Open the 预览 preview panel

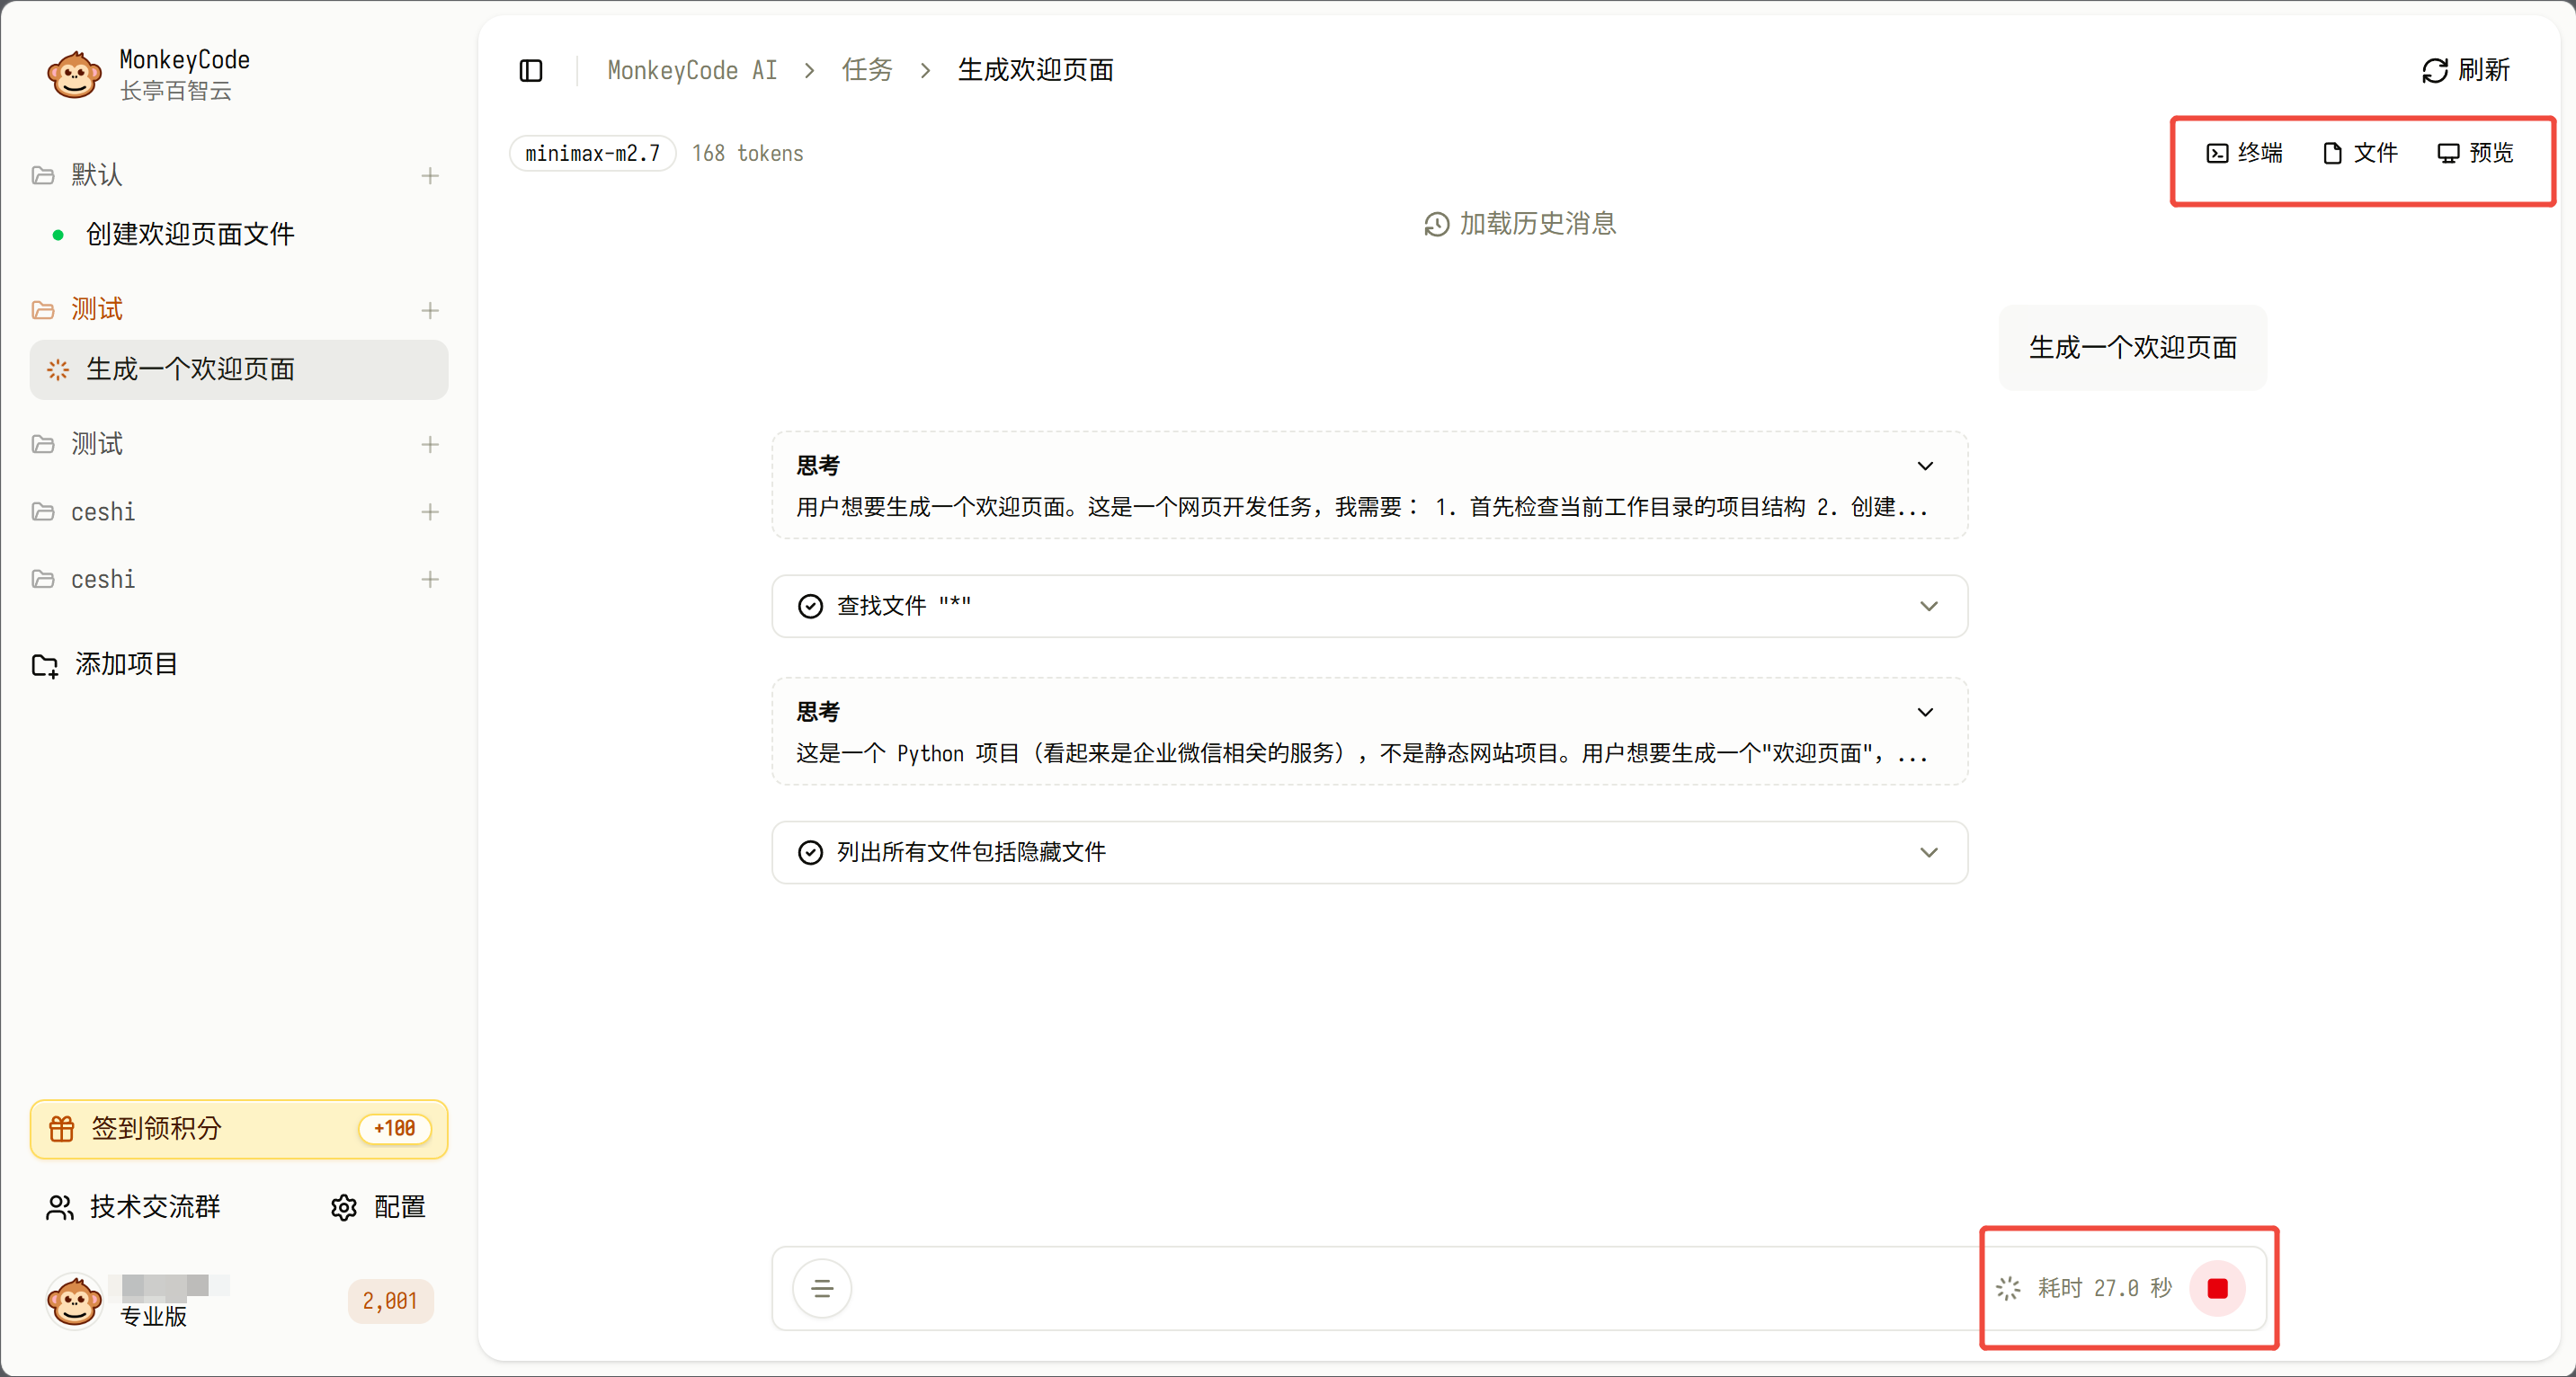tap(2475, 153)
